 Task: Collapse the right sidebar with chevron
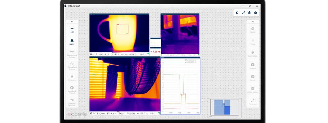pyautogui.click(x=253, y=21)
